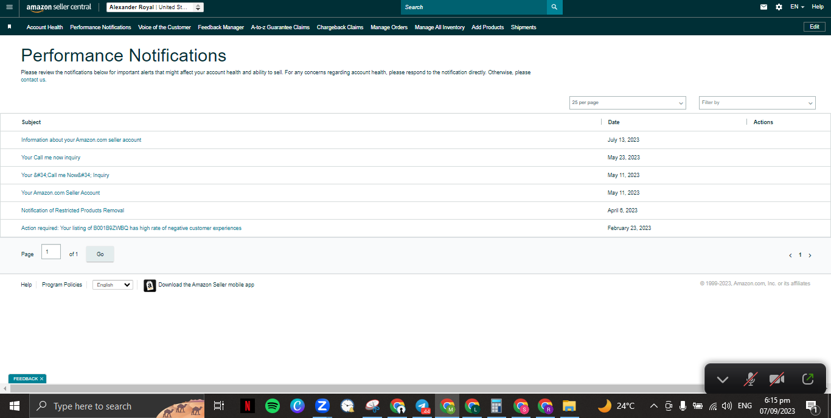Click the Program Policies footer link
Screen dimensions: 831x418
[x=62, y=285]
